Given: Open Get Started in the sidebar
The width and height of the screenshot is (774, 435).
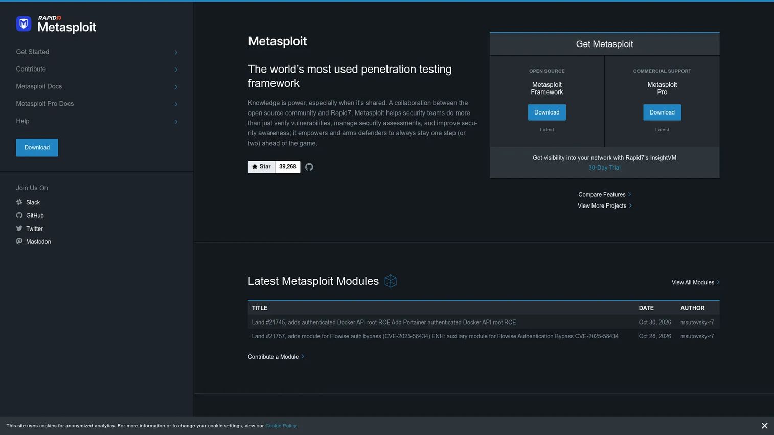Looking at the screenshot, I should [33, 52].
